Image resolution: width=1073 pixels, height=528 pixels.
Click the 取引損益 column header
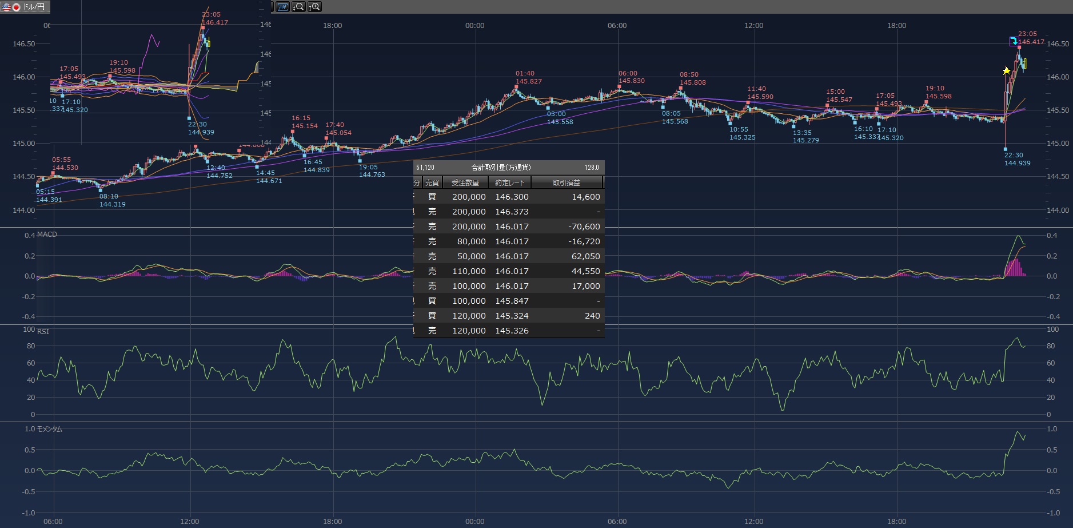[567, 182]
